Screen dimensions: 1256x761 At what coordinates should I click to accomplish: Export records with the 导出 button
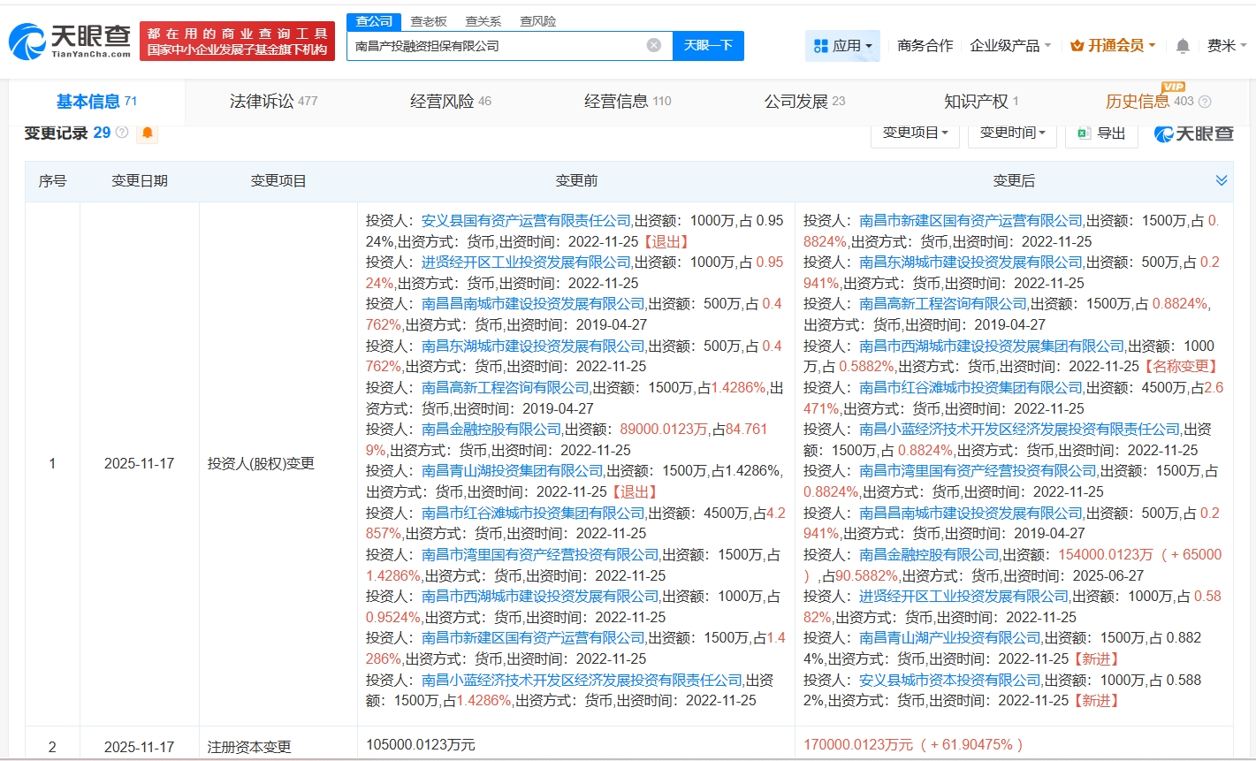coord(1101,133)
